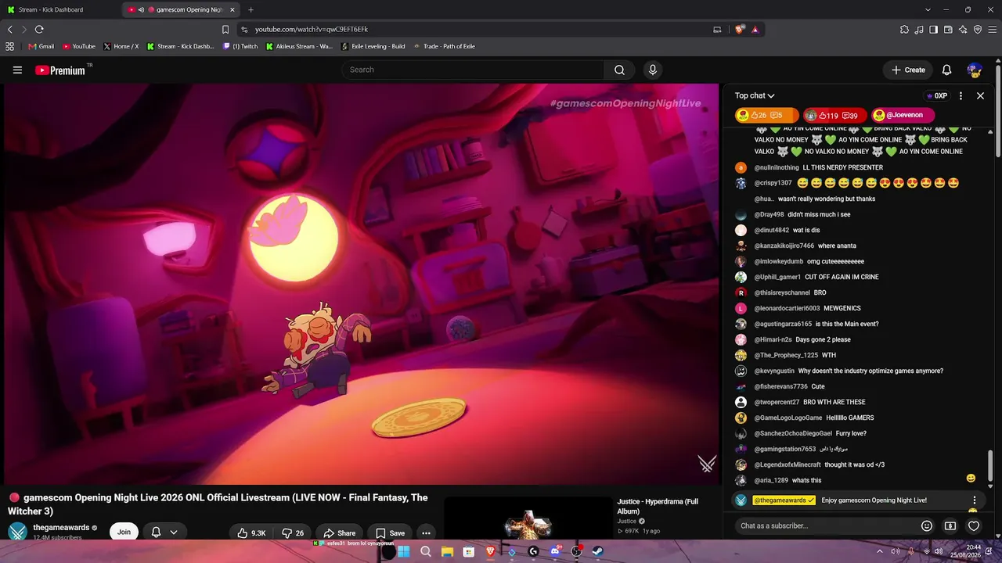Viewport: 1002px width, 563px height.
Task: Expand the Top chat dropdown
Action: pyautogui.click(x=755, y=95)
